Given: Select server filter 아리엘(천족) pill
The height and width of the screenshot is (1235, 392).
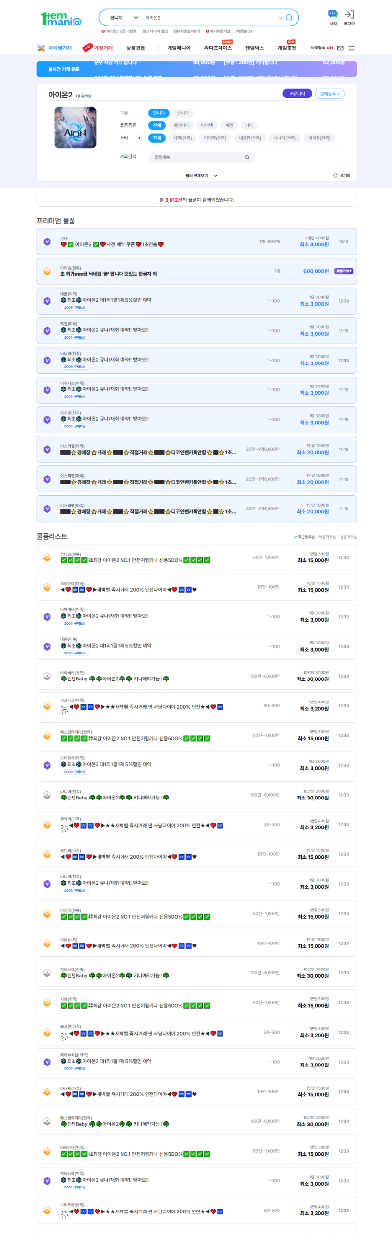Looking at the screenshot, I should (x=215, y=138).
